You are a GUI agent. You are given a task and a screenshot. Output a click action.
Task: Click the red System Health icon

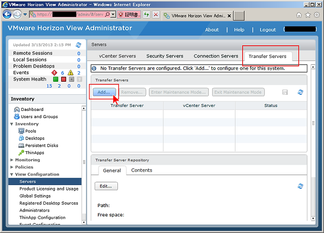point(63,79)
